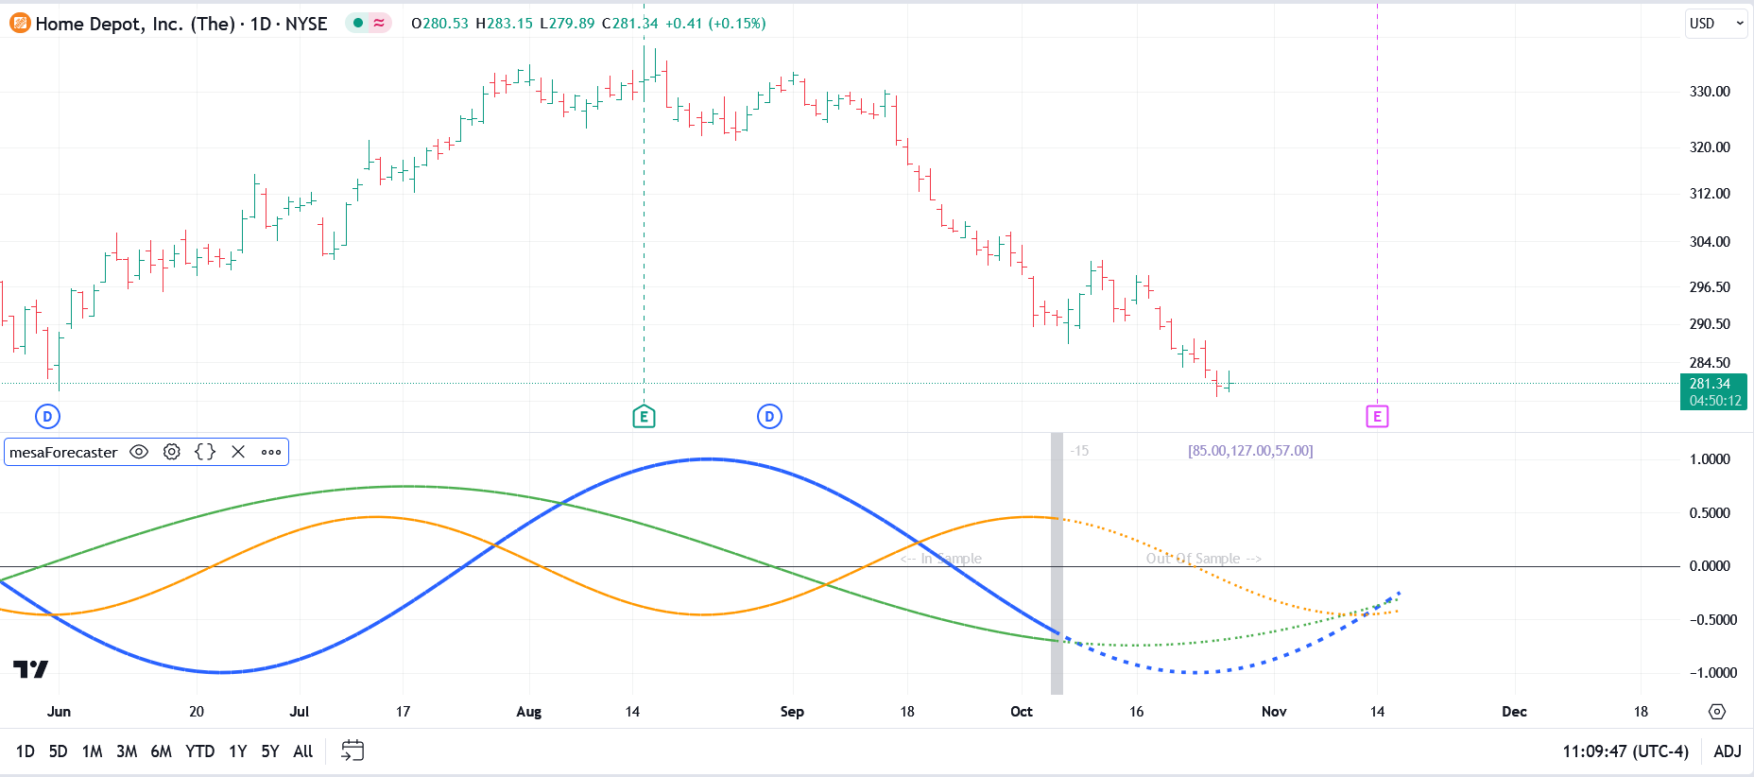Select the 1Y time range
Image resolution: width=1754 pixels, height=777 pixels.
click(x=237, y=751)
